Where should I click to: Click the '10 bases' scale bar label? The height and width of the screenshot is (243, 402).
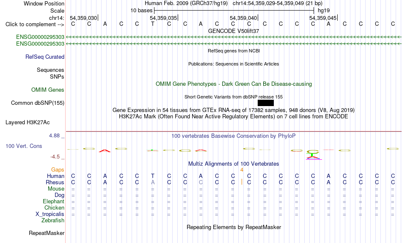(141, 11)
